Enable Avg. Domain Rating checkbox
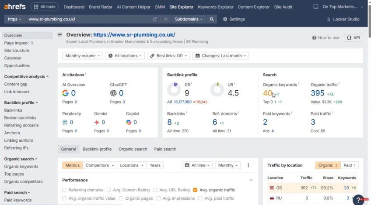This screenshot has width=371, height=205. pos(108,190)
